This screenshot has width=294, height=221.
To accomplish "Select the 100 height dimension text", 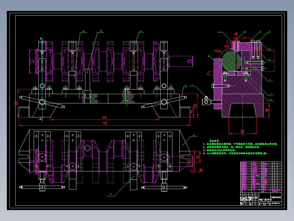I will coord(195,106).
